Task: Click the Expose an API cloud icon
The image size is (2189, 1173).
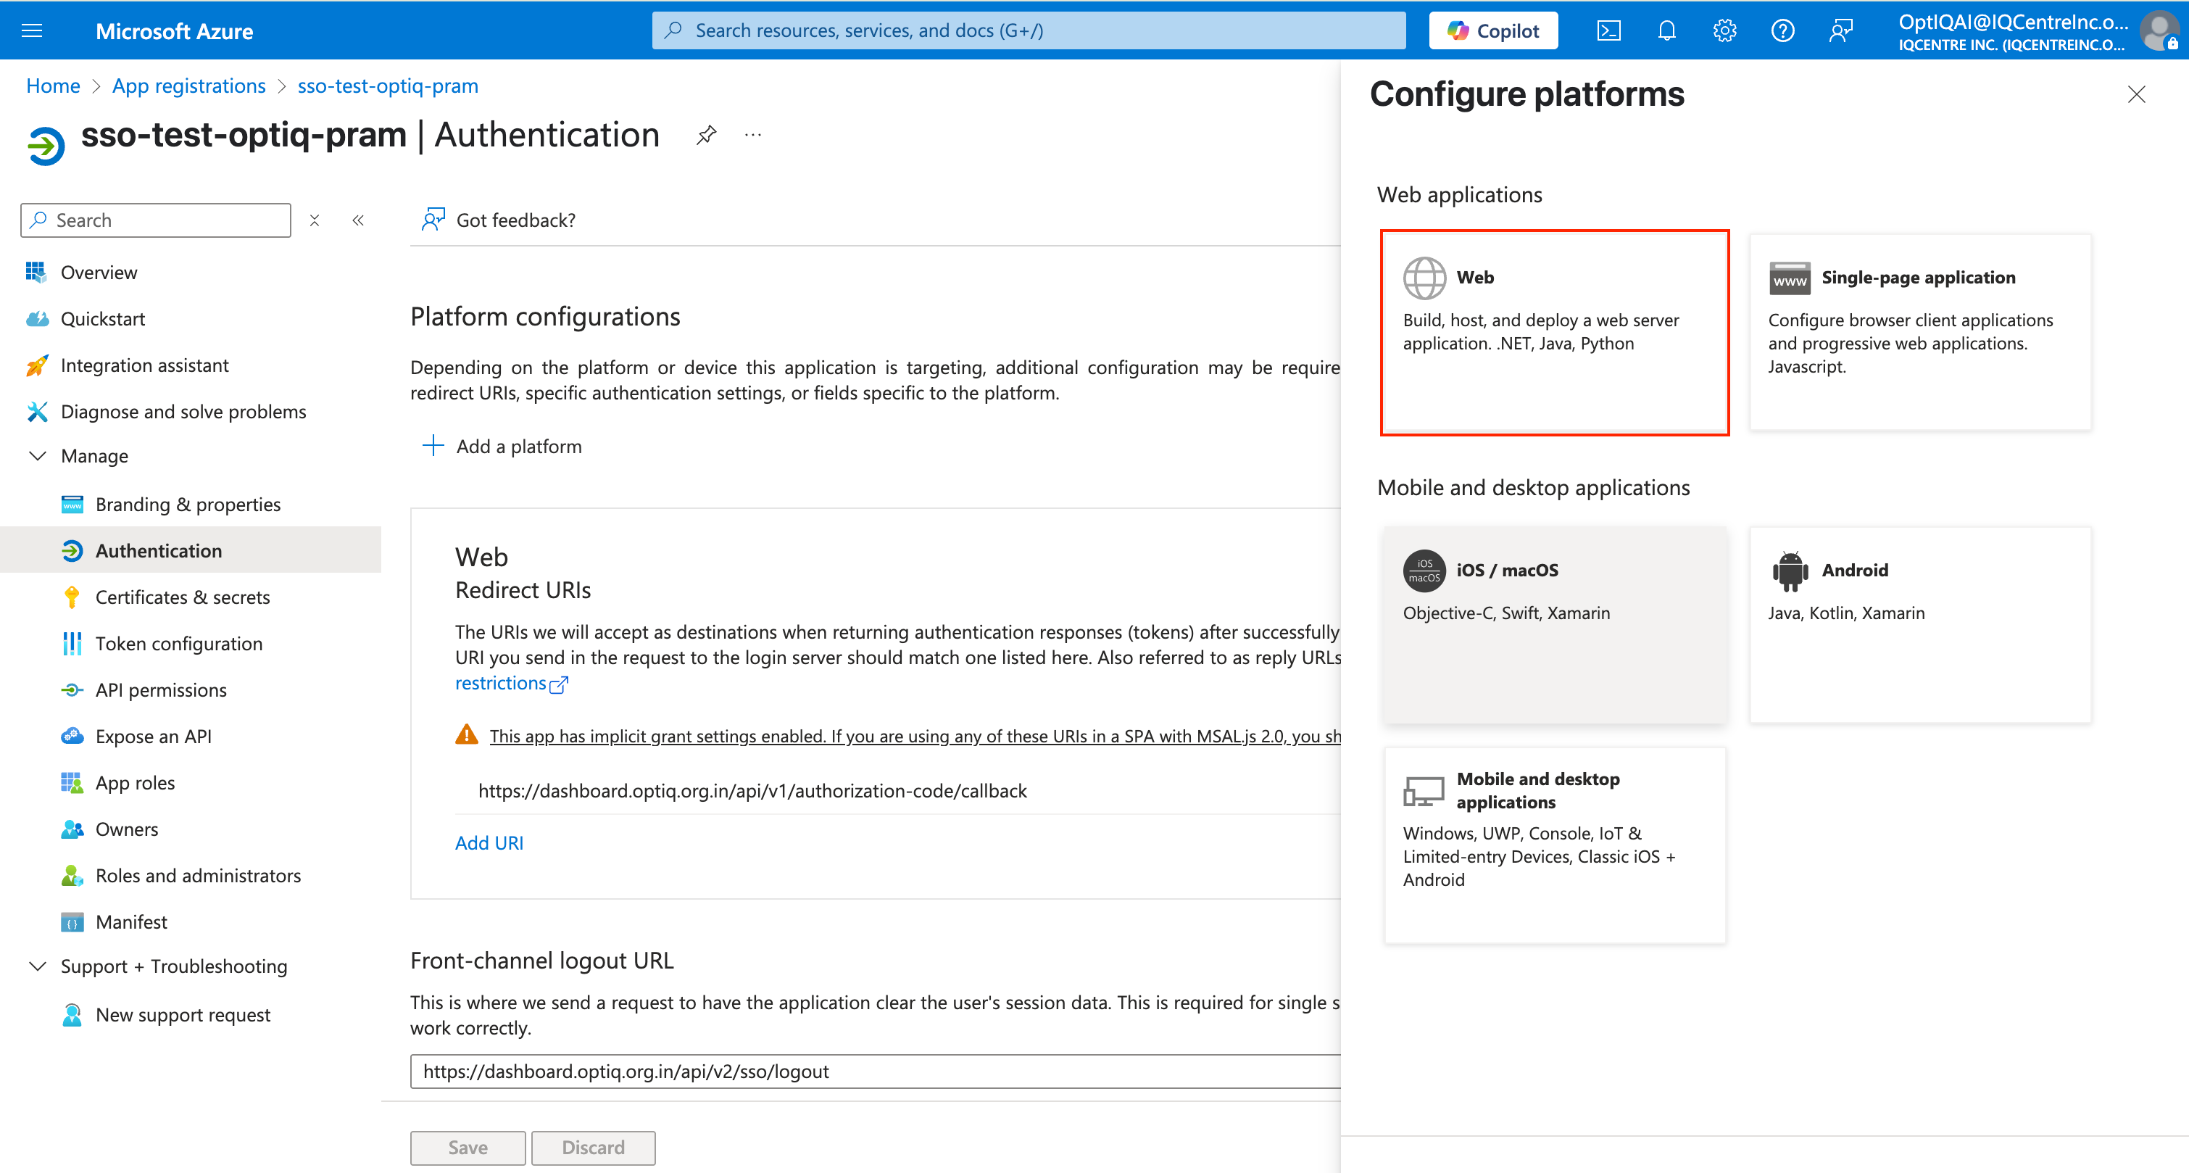Action: (x=72, y=736)
